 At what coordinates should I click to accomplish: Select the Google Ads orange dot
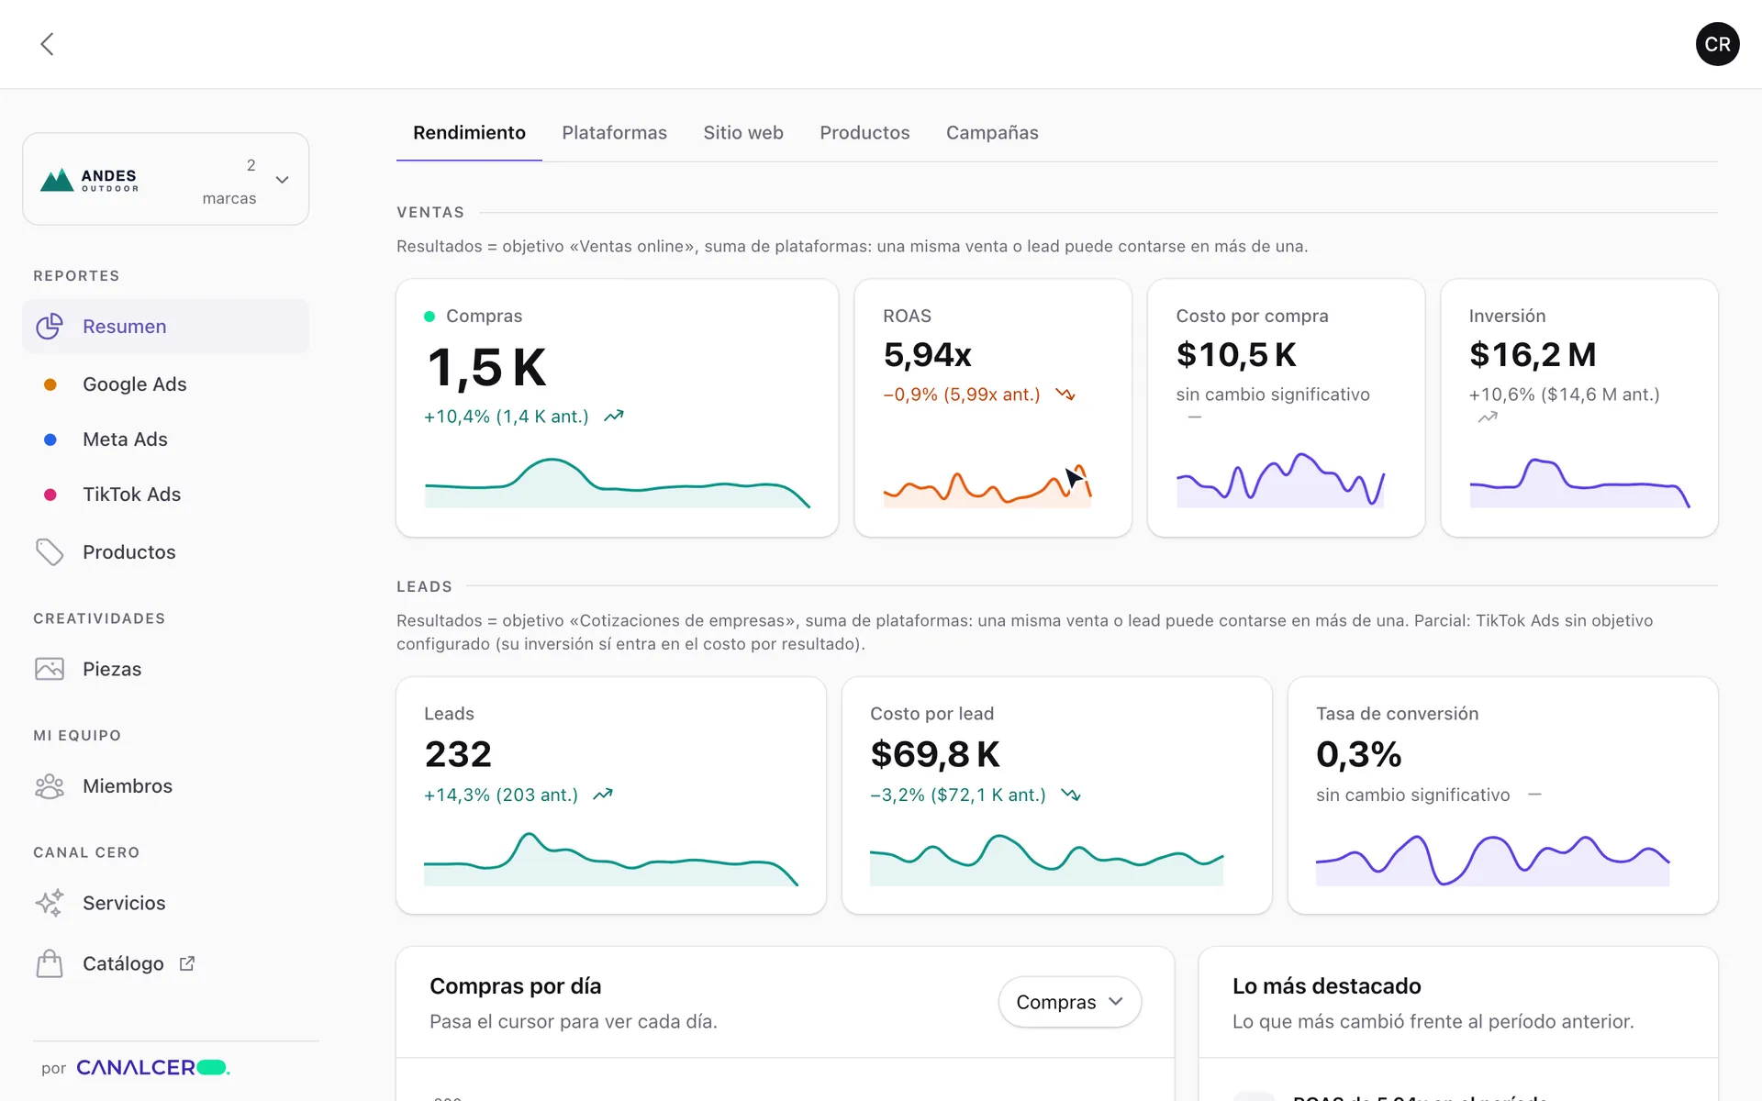(50, 384)
